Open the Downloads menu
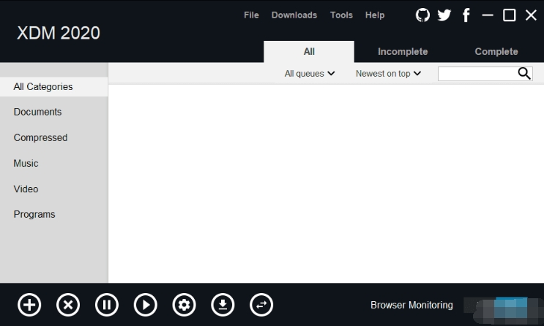544x326 pixels. 294,15
